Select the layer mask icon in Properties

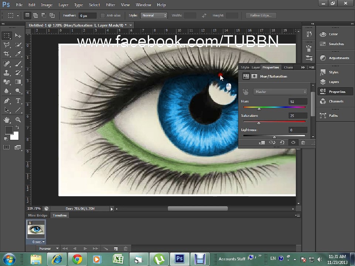click(254, 76)
